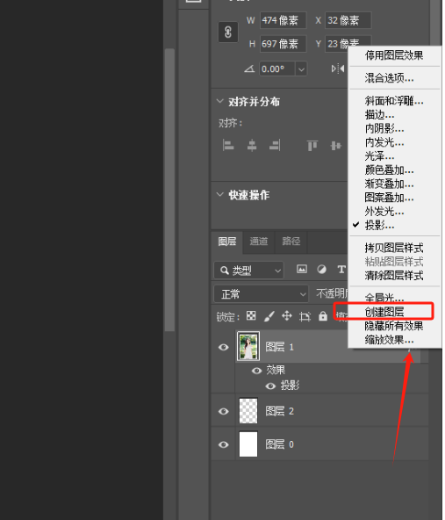Collapse the 对齐并分布 section
This screenshot has height=520, width=445.
point(219,101)
